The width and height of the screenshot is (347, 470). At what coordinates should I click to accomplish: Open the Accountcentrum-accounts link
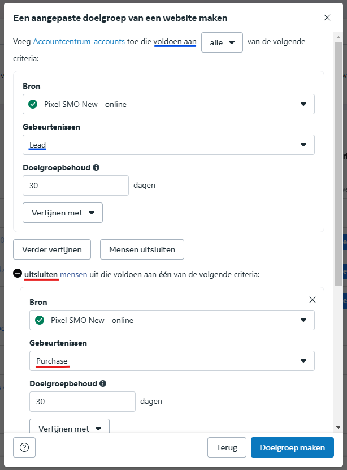(79, 41)
